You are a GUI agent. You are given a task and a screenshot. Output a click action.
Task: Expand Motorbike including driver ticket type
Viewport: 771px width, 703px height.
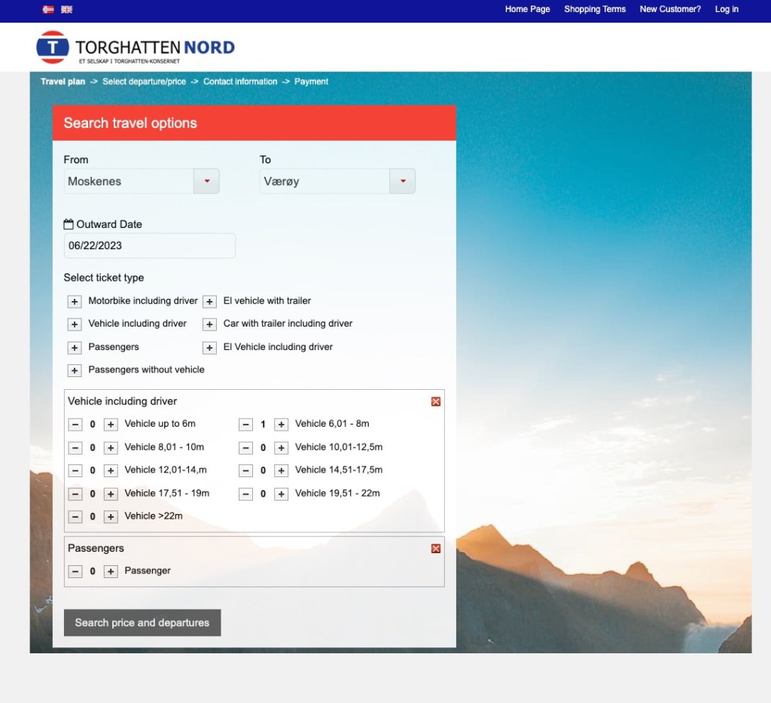[x=75, y=301]
